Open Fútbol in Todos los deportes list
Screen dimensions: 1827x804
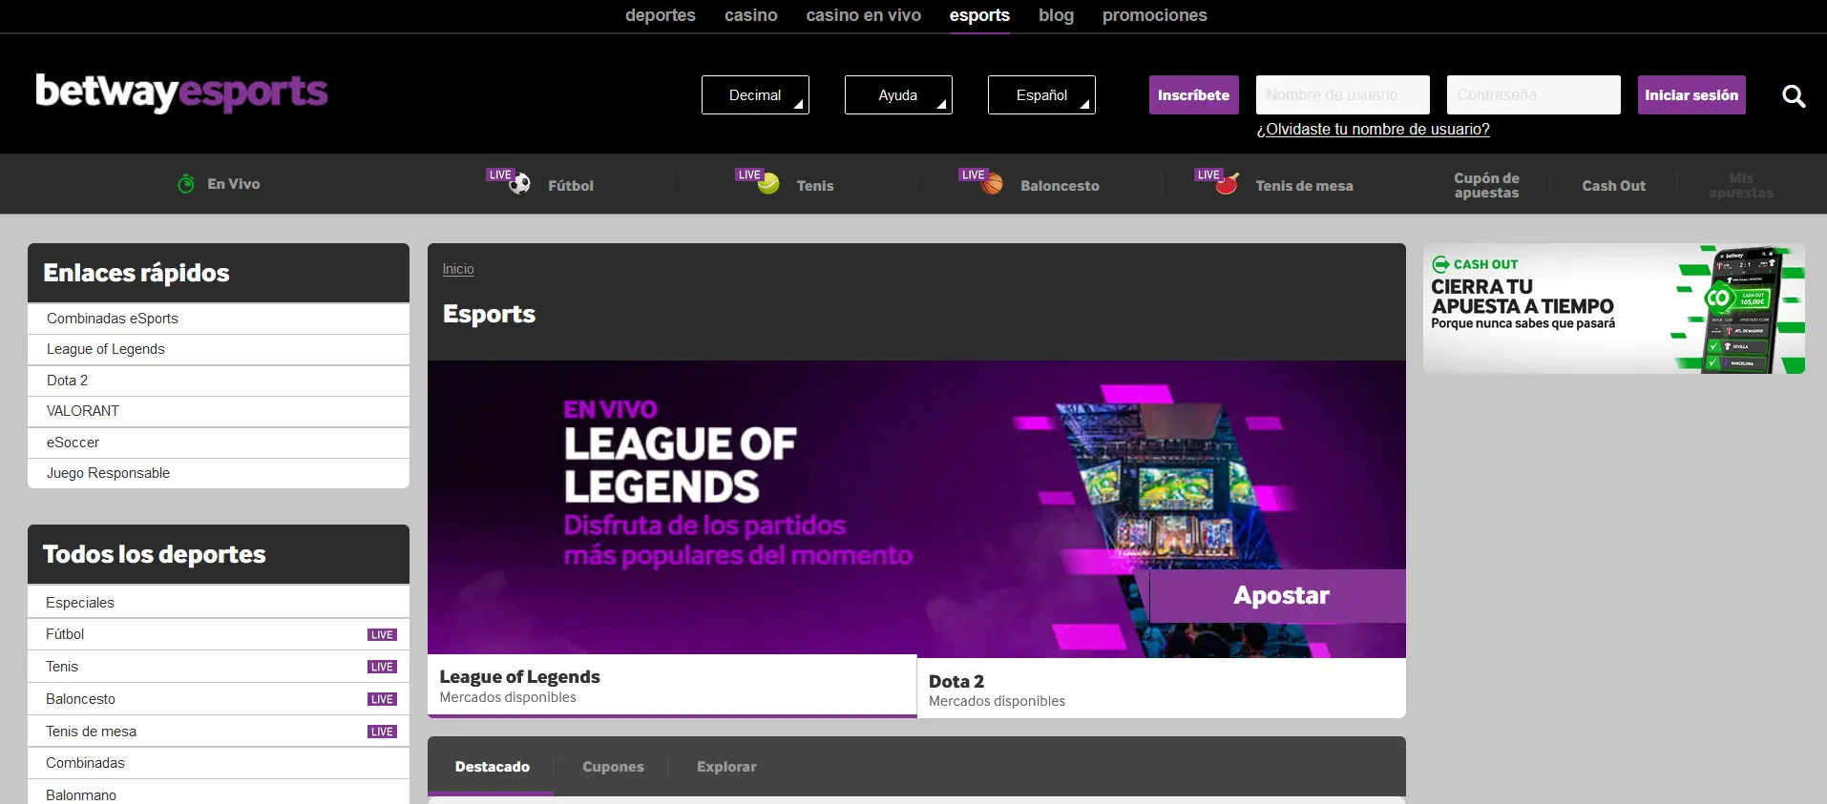coord(219,634)
